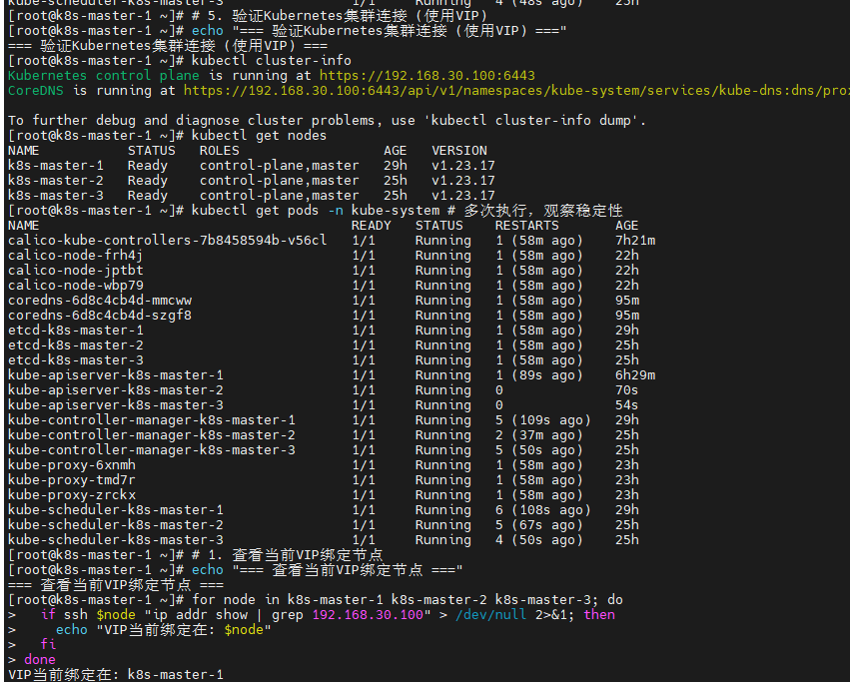The width and height of the screenshot is (850, 682).
Task: Click the VERSION column header
Action: point(459,150)
